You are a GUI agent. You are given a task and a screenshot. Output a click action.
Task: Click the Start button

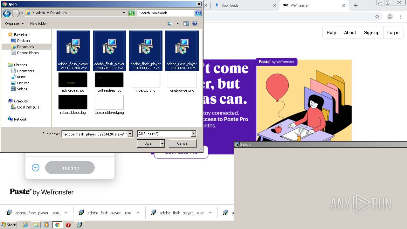point(9,225)
